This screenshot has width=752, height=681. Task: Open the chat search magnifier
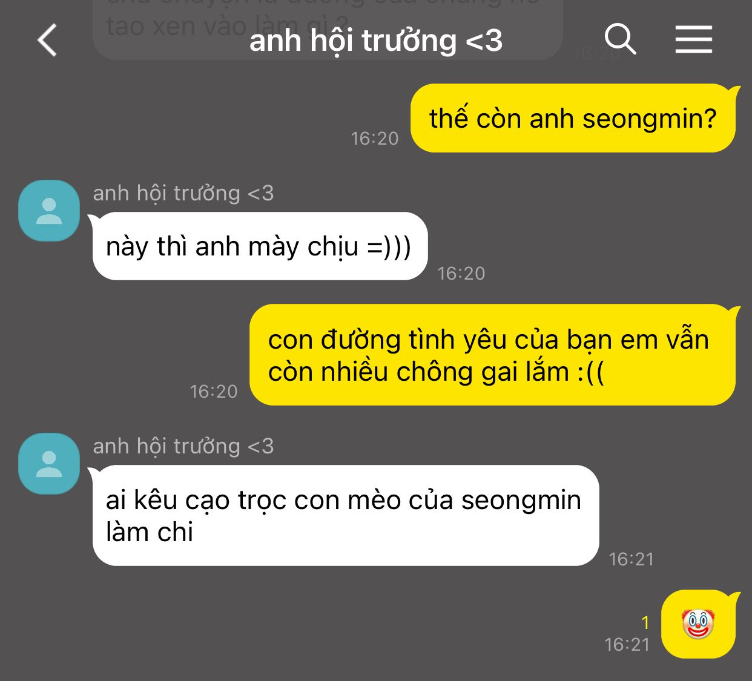point(620,40)
